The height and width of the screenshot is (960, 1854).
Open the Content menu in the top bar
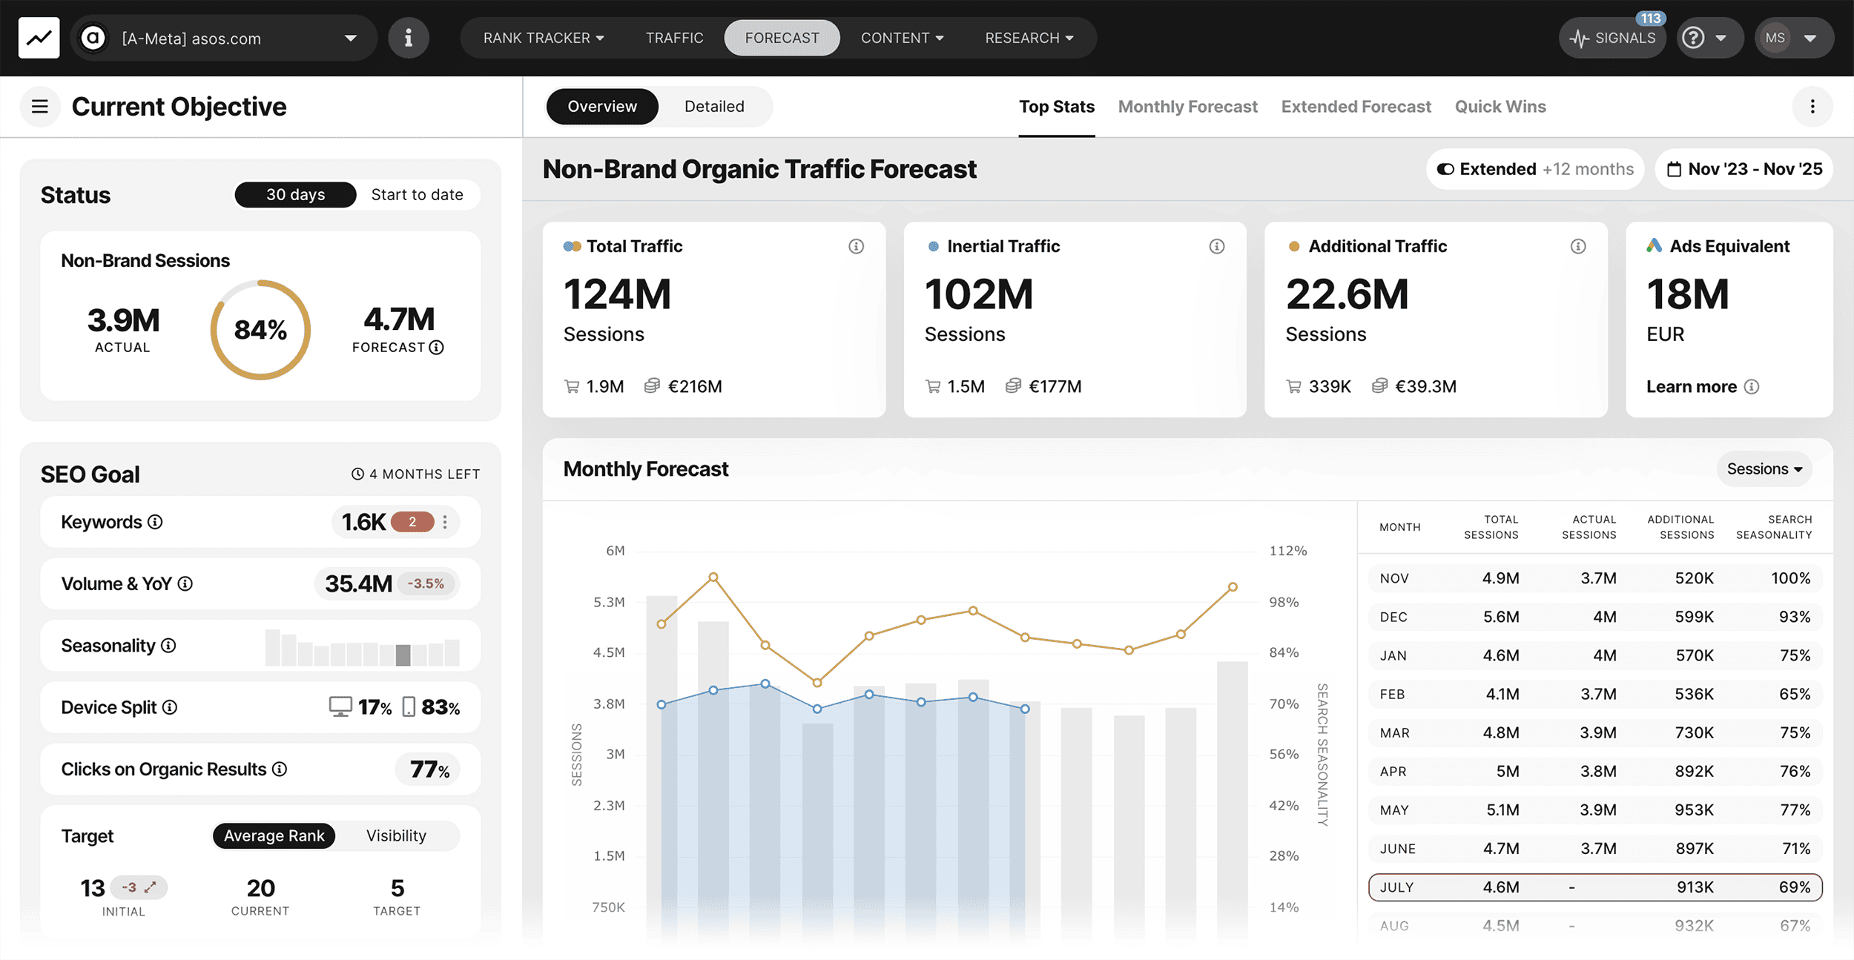click(x=902, y=37)
